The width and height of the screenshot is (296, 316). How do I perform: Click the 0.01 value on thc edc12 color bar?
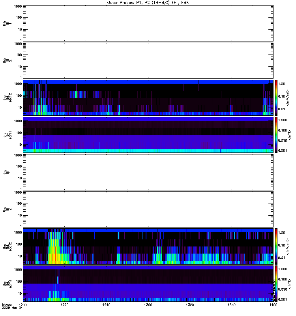tap(281, 258)
